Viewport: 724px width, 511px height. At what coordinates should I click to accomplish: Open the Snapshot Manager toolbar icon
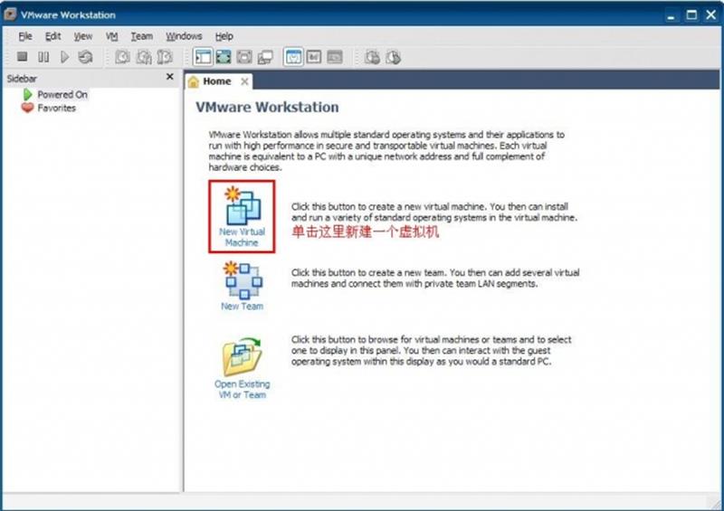pos(165,57)
